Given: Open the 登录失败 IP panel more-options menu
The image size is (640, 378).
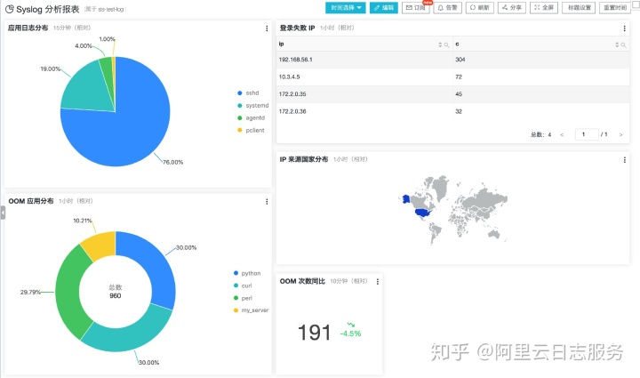Looking at the screenshot, I should tap(624, 28).
